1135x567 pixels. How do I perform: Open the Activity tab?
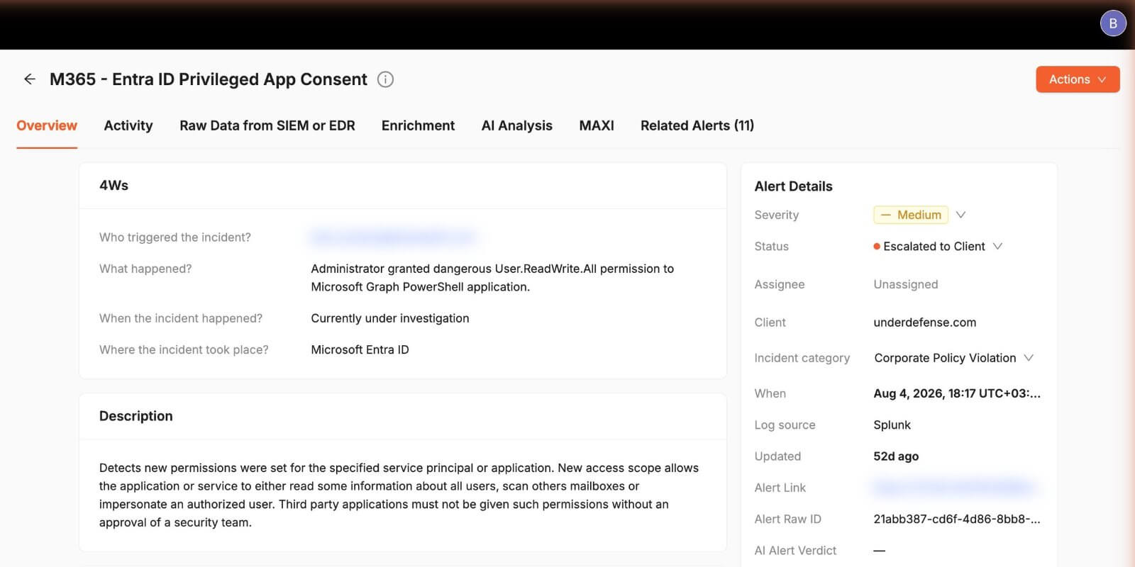click(128, 125)
